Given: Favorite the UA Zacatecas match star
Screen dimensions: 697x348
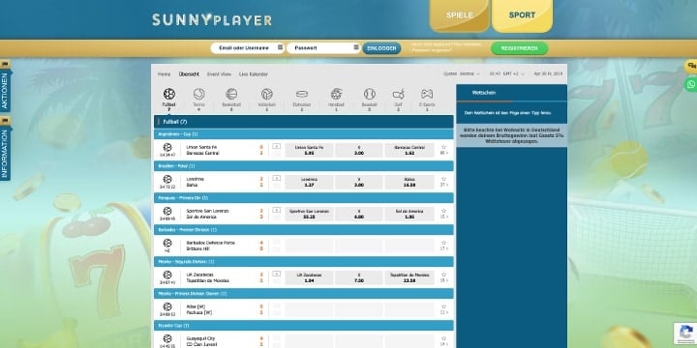Looking at the screenshot, I should pyautogui.click(x=443, y=275).
